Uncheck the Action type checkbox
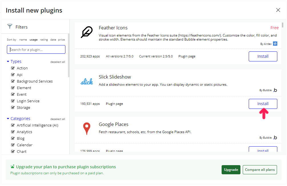The image size is (287, 186). pos(13,68)
